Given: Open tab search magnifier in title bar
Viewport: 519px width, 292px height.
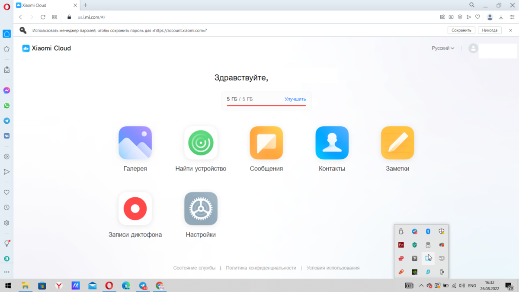Looking at the screenshot, I should (x=472, y=5).
